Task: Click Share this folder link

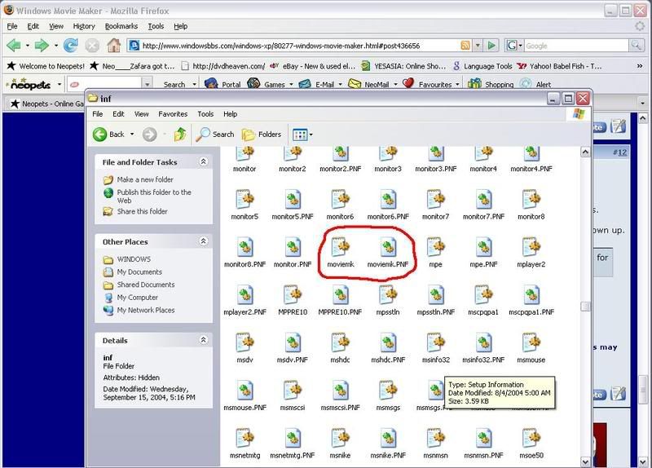Action: pos(142,211)
